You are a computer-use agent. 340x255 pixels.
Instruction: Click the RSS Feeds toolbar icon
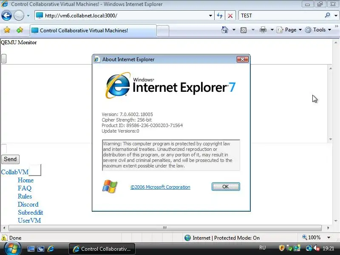tap(244, 30)
